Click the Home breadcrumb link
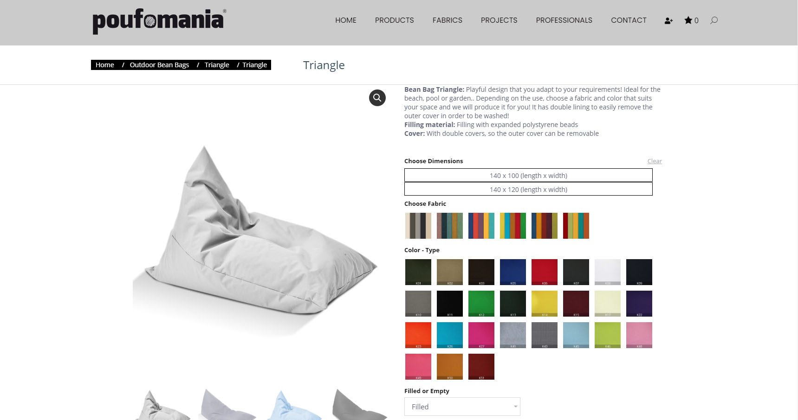798x420 pixels. (x=104, y=65)
